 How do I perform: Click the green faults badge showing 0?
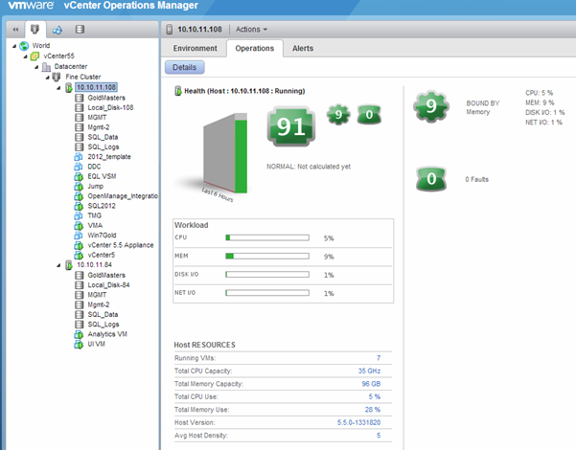click(x=431, y=178)
